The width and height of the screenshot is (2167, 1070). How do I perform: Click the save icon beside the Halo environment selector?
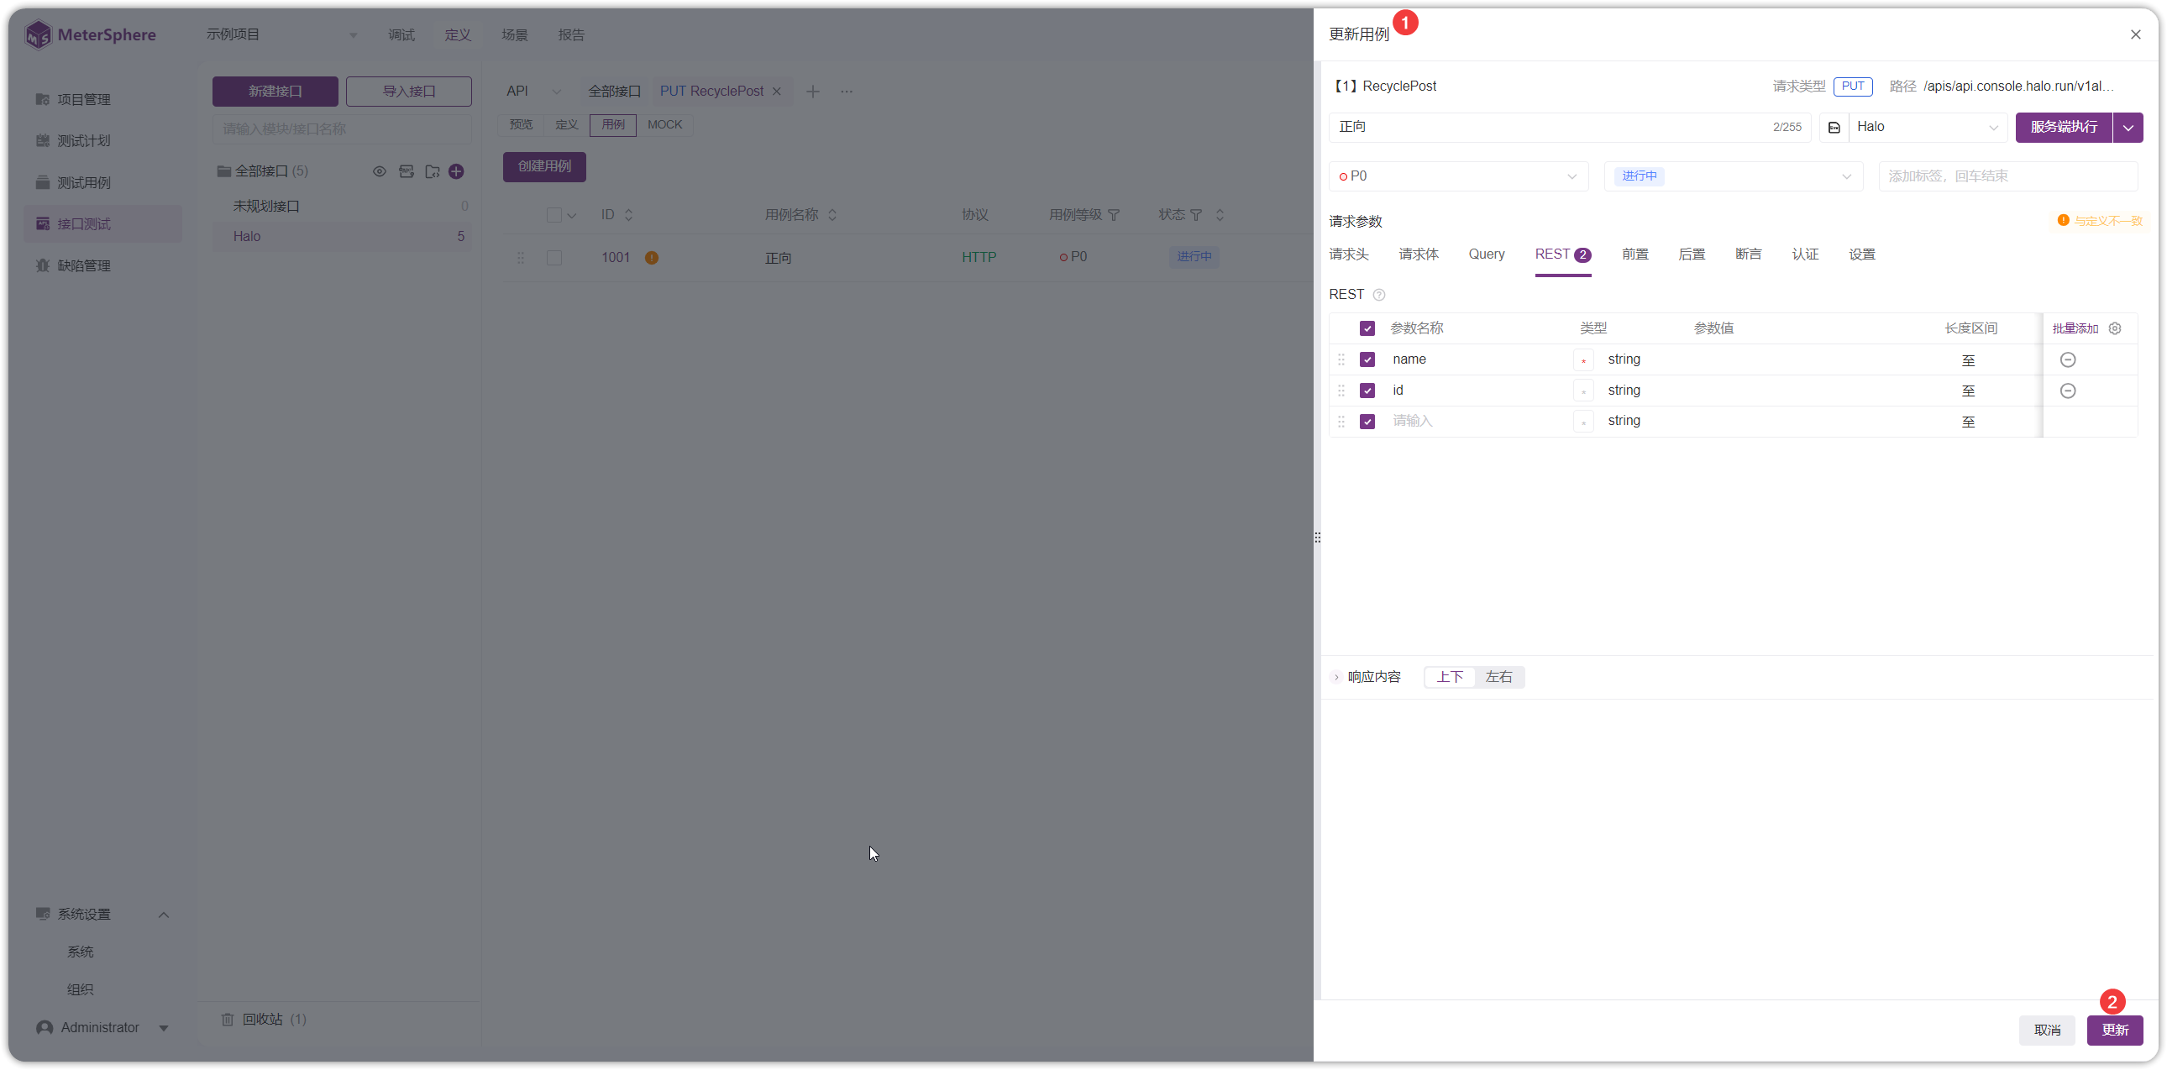(x=1834, y=127)
